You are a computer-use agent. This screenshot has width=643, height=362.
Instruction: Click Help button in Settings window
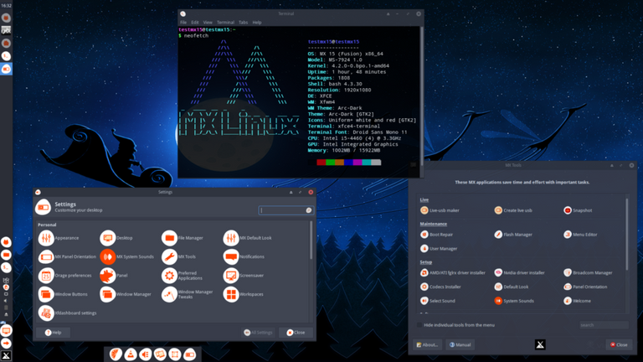(54, 333)
